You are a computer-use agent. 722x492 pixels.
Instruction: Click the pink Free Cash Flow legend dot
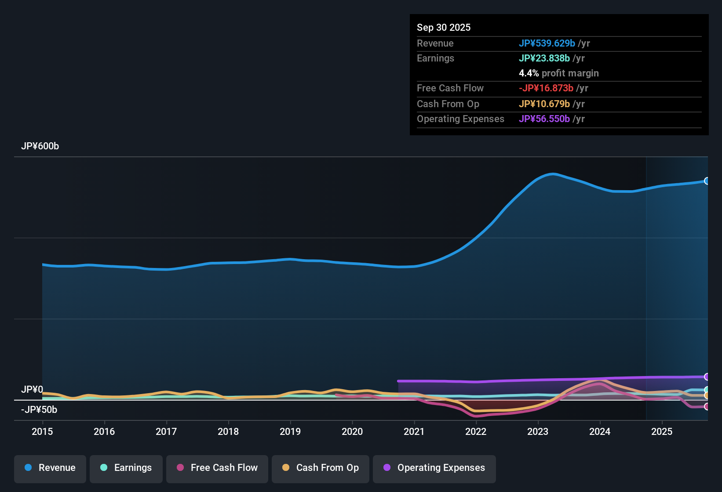pos(180,468)
